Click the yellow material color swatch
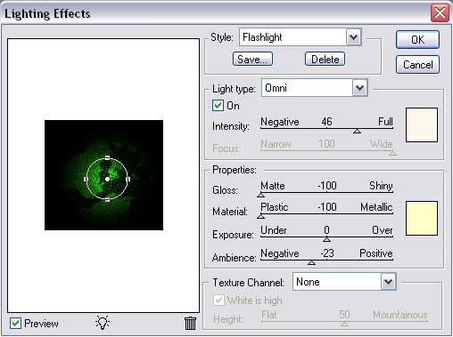The width and height of the screenshot is (453, 337). pyautogui.click(x=422, y=218)
